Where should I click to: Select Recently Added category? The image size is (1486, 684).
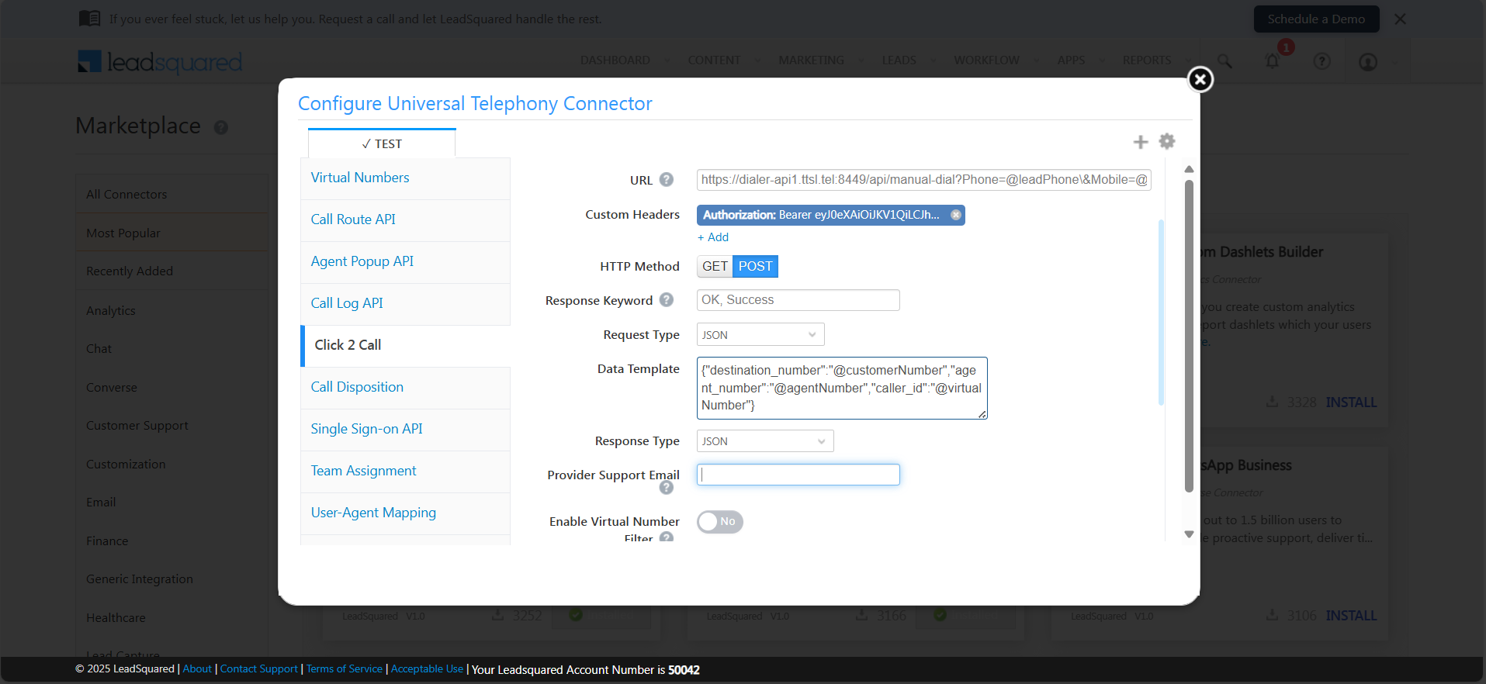pyautogui.click(x=171, y=271)
